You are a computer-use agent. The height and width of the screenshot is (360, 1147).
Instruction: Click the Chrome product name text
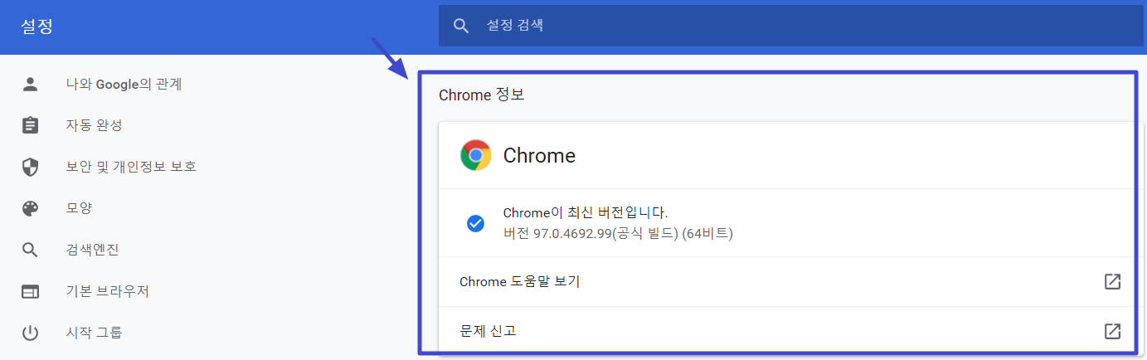point(539,155)
